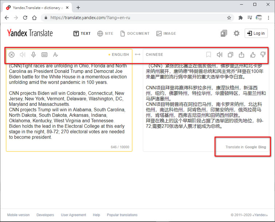This screenshot has width=275, height=222.
Task: Clear the source text with the X icon
Action: point(12,55)
